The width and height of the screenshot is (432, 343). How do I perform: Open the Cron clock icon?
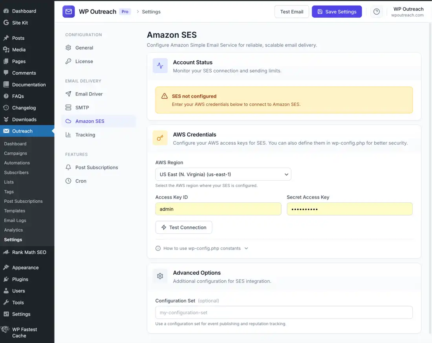[68, 181]
